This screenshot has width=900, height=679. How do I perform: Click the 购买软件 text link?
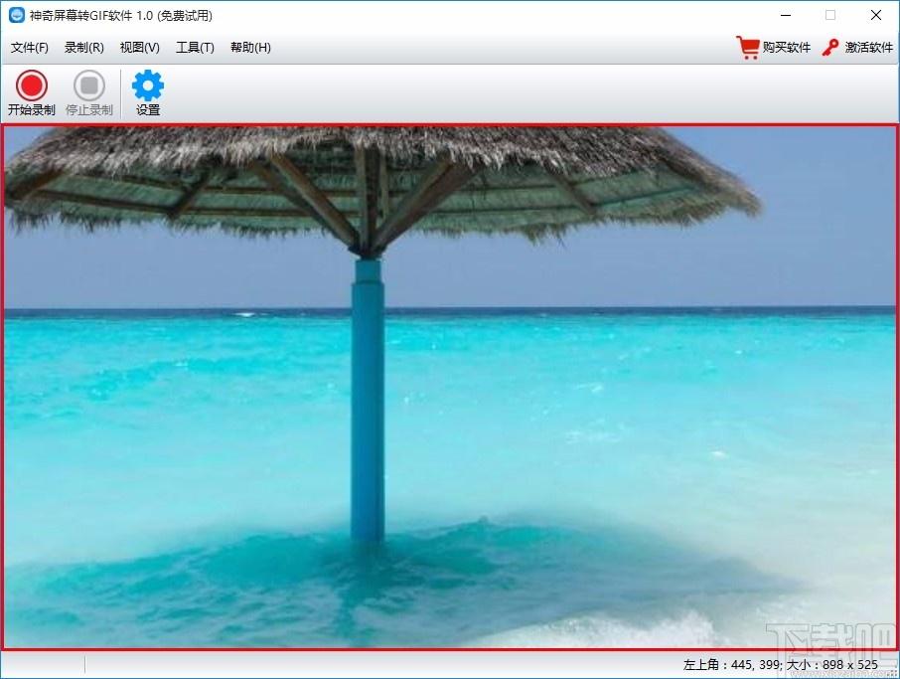[x=787, y=47]
